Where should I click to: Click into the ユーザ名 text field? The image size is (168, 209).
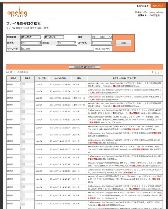click(102, 43)
